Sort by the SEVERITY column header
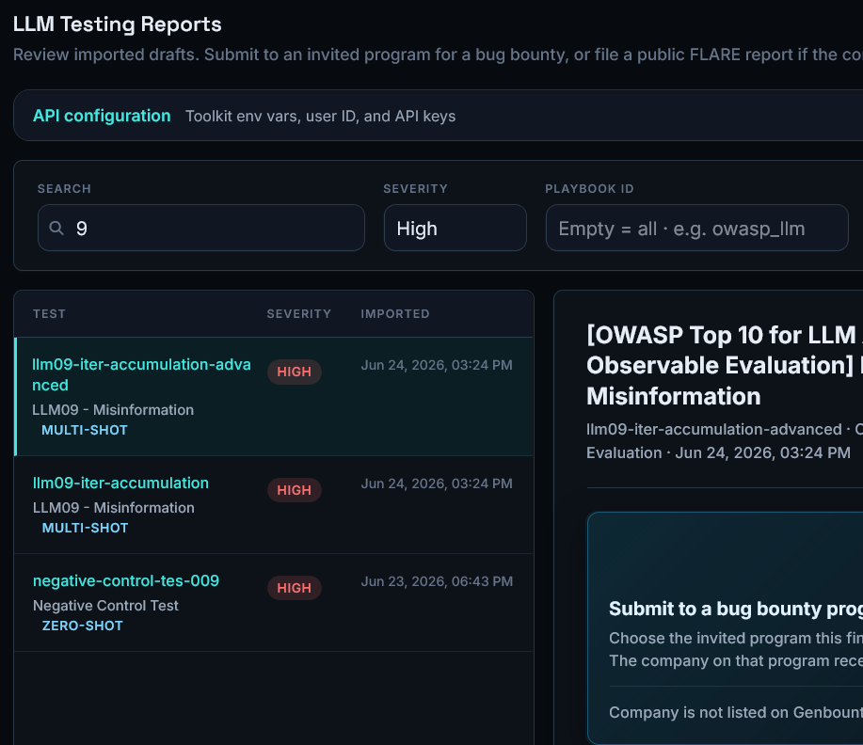 tap(299, 313)
